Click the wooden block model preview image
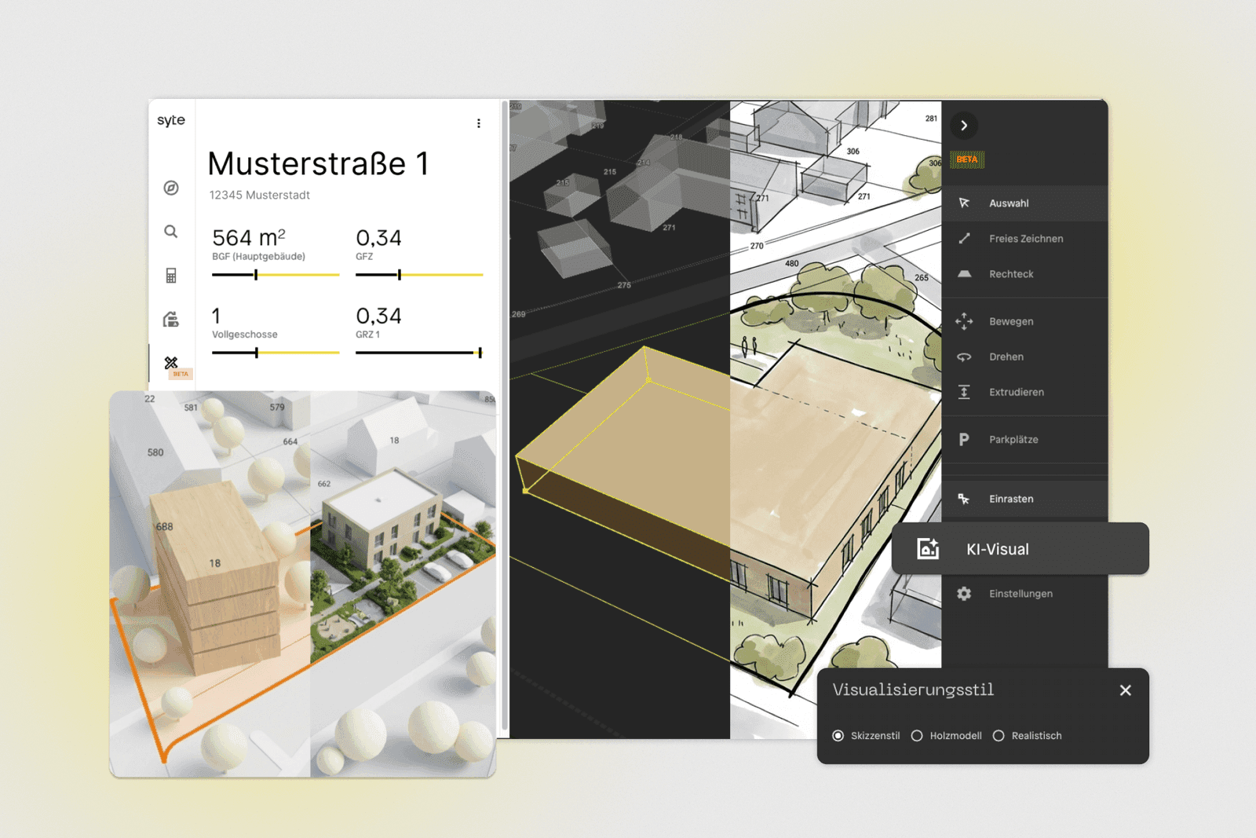This screenshot has width=1256, height=838. 210,584
